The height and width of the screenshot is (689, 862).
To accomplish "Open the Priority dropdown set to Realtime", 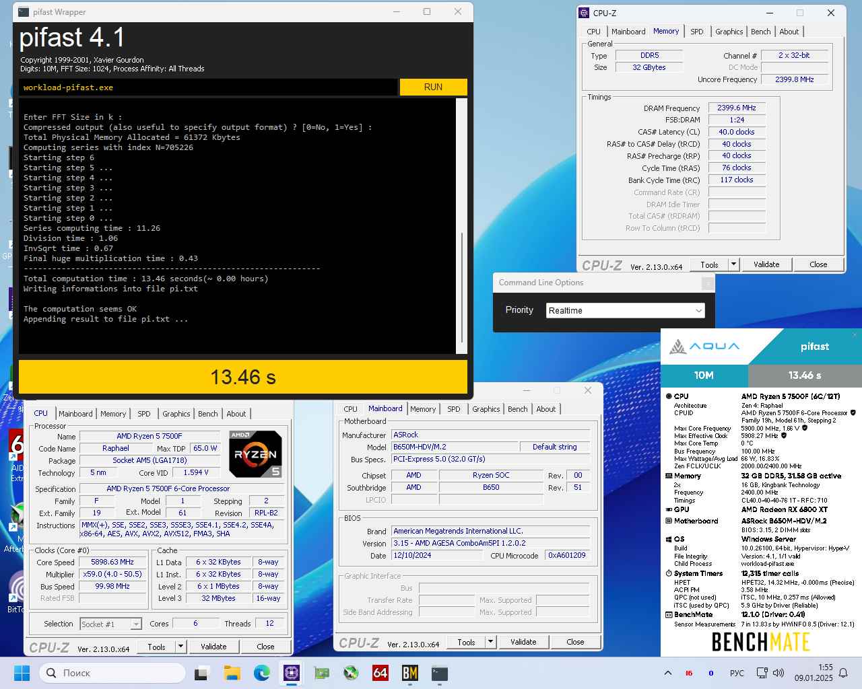I will click(x=626, y=310).
